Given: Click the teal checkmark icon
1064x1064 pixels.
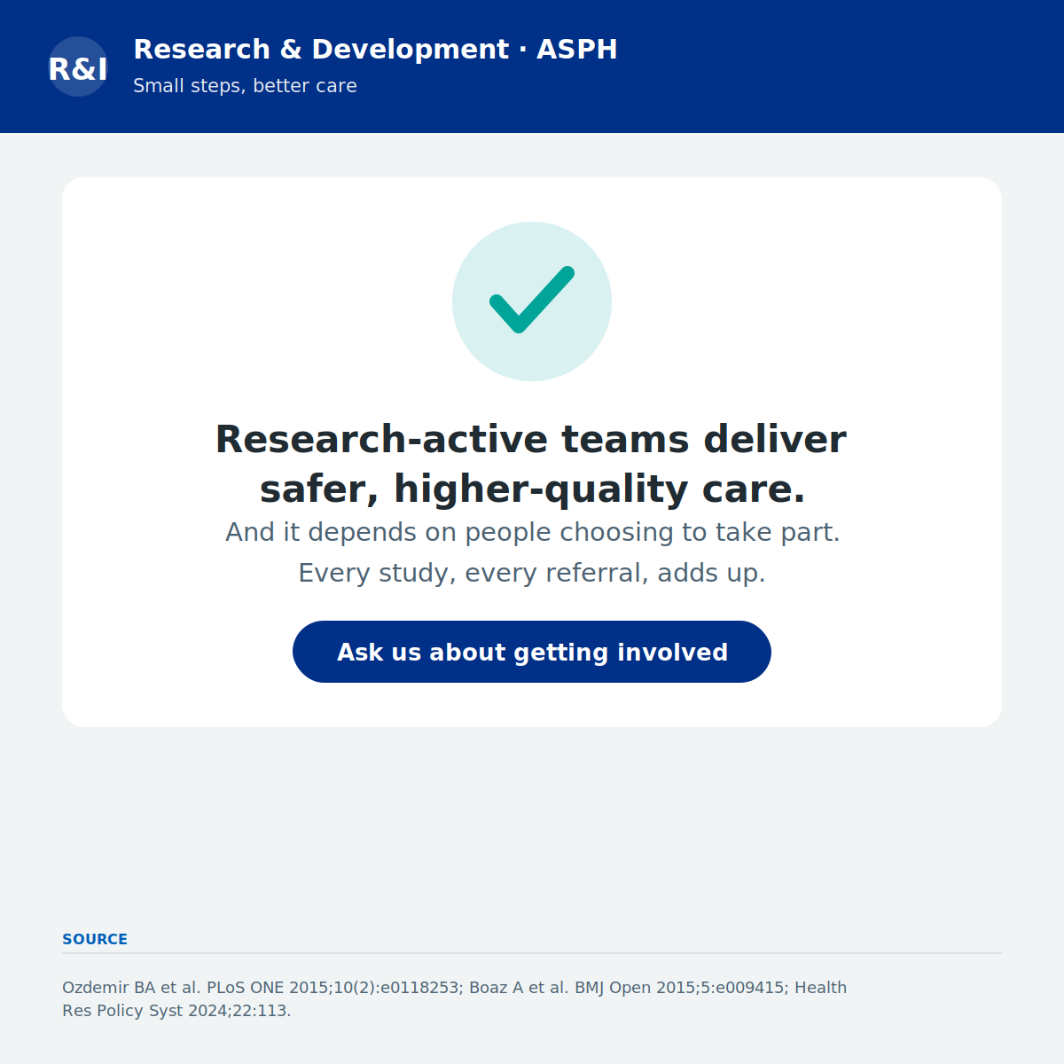Looking at the screenshot, I should (x=532, y=301).
